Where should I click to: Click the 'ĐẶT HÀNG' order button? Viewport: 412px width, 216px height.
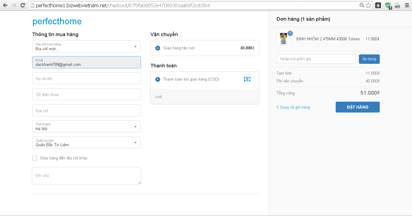(x=357, y=107)
